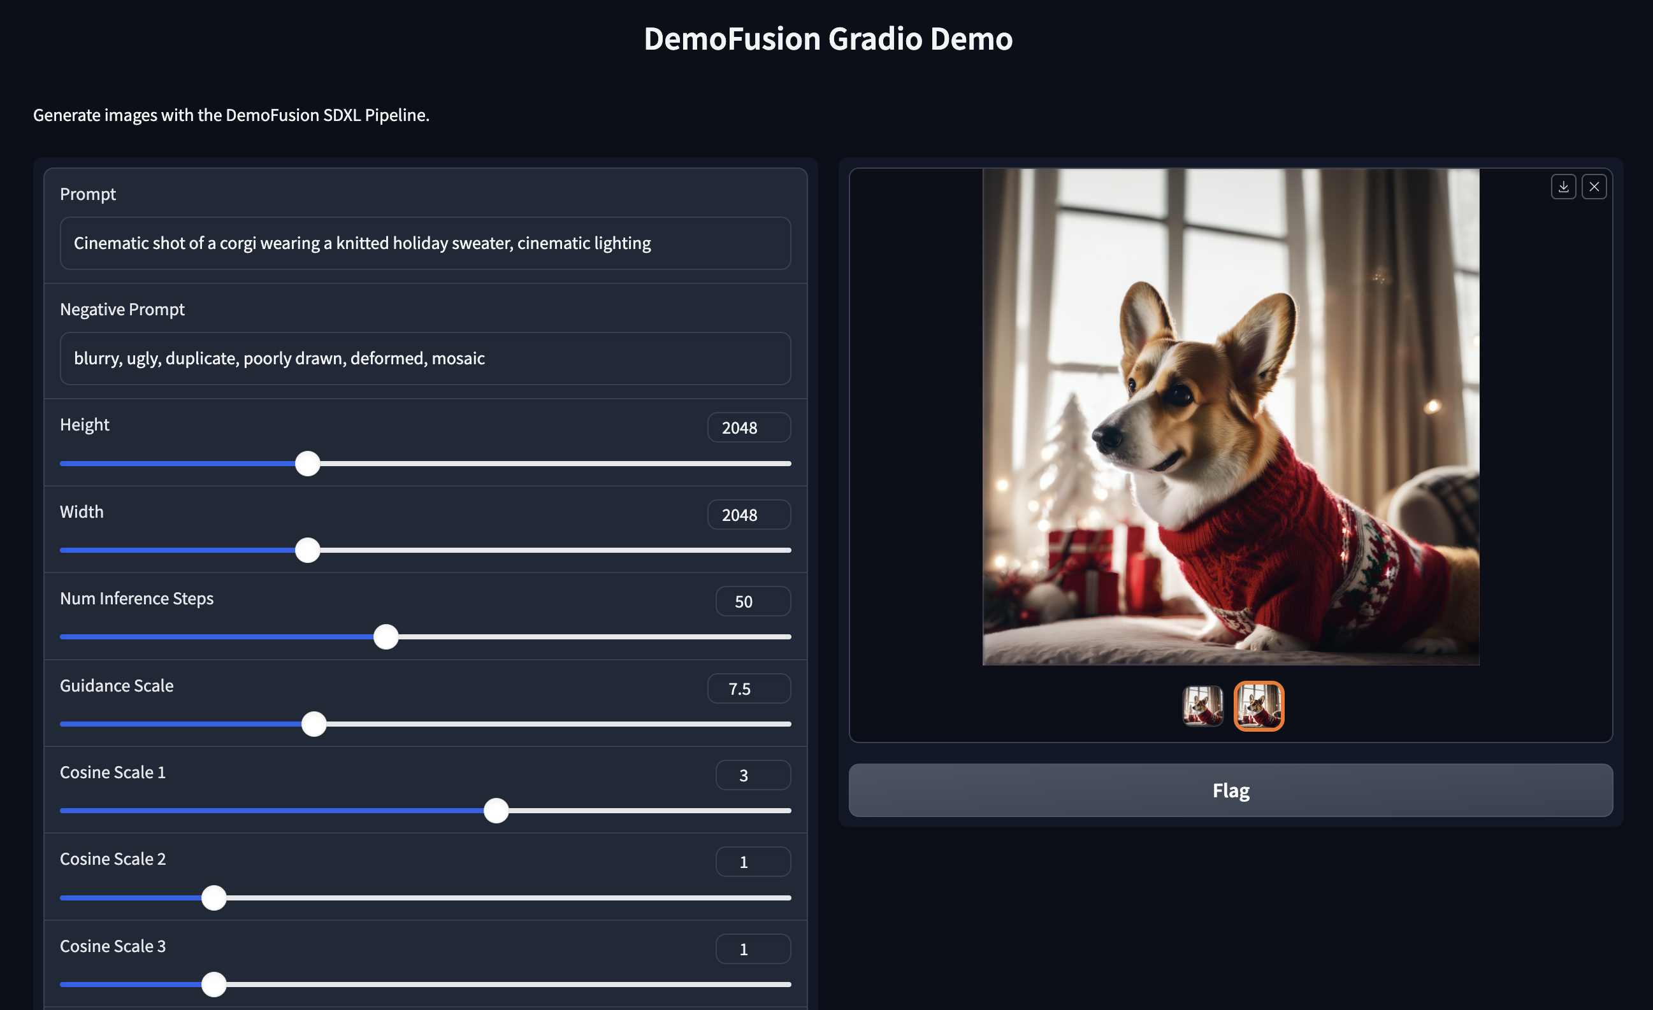Click into the Prompt text field
Screen dimensions: 1653x1010
pyautogui.click(x=424, y=243)
